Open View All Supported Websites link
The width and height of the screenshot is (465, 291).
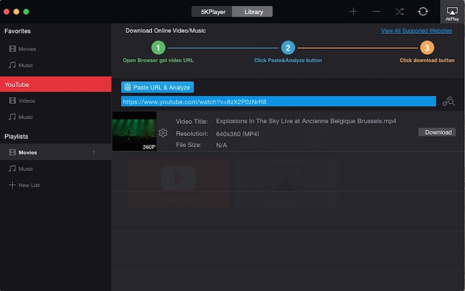[x=416, y=31]
